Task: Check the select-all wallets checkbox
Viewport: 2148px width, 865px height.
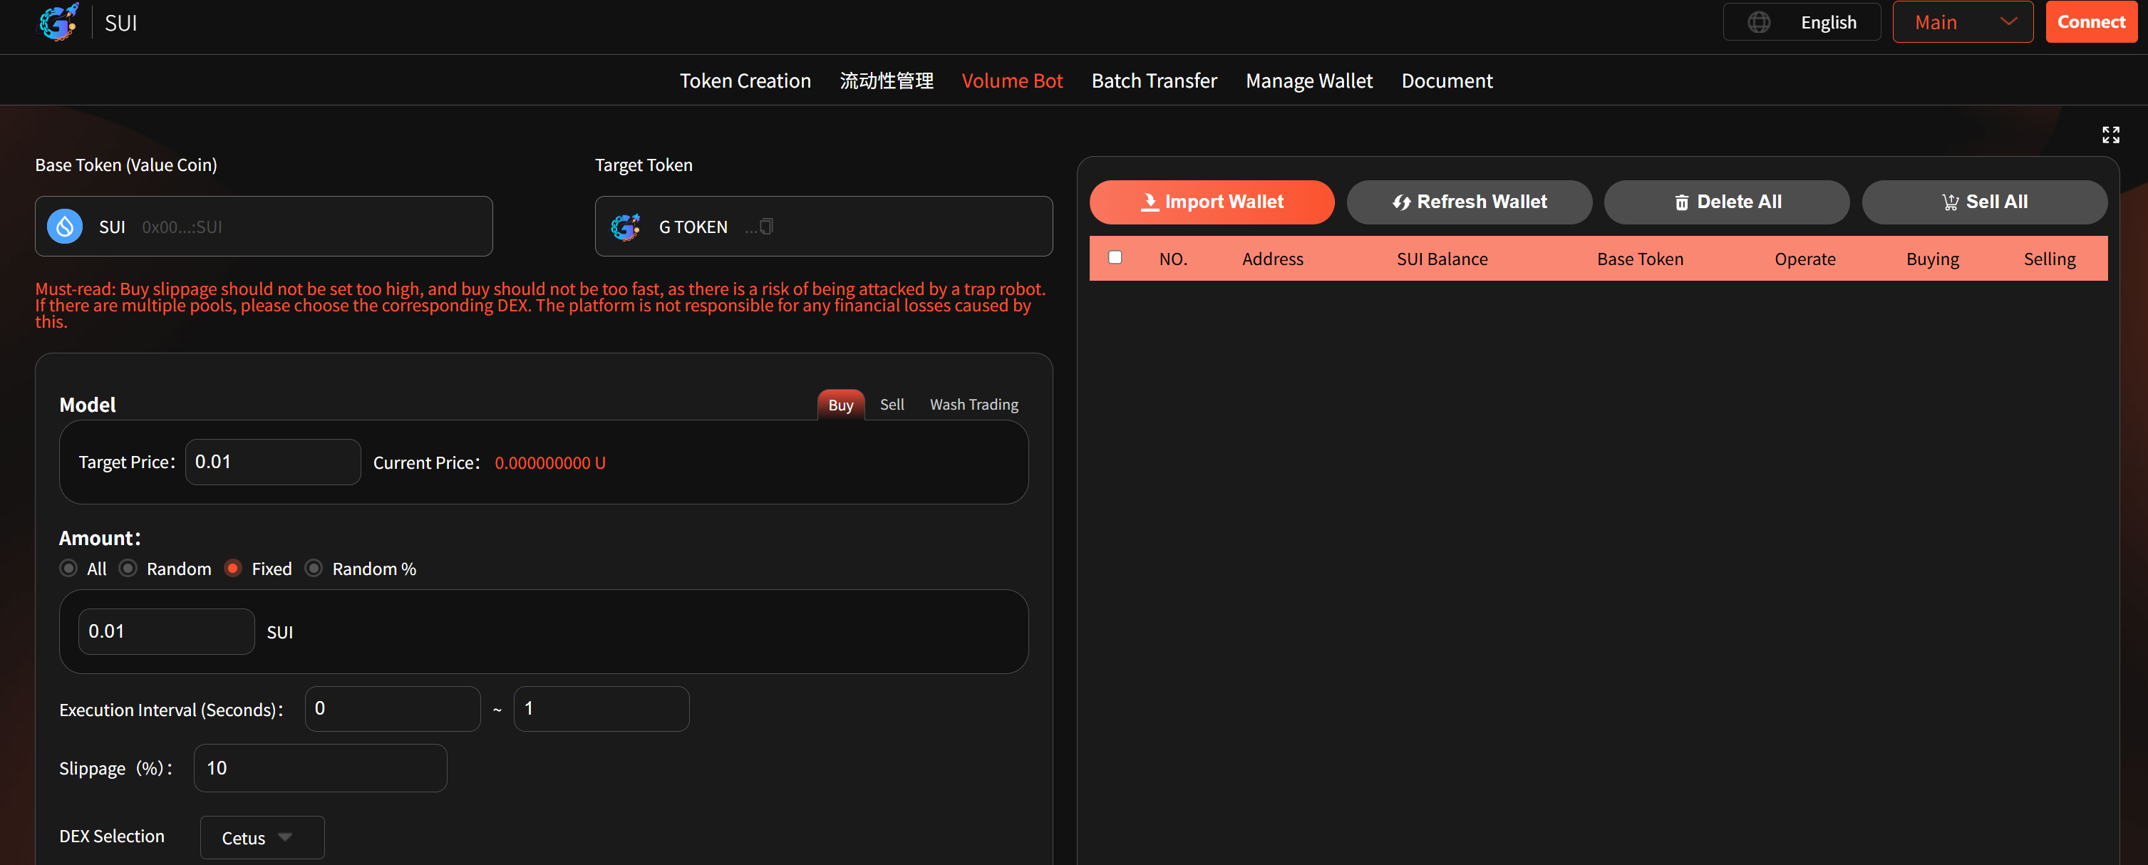Action: (x=1115, y=257)
